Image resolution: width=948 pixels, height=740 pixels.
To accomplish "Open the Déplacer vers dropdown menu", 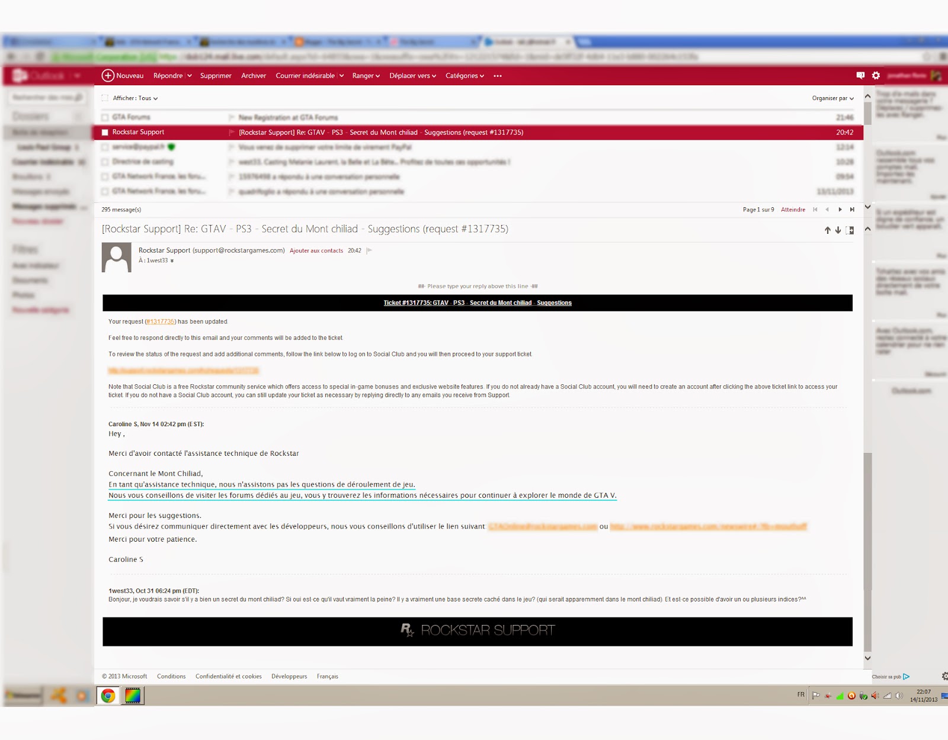I will tap(413, 76).
